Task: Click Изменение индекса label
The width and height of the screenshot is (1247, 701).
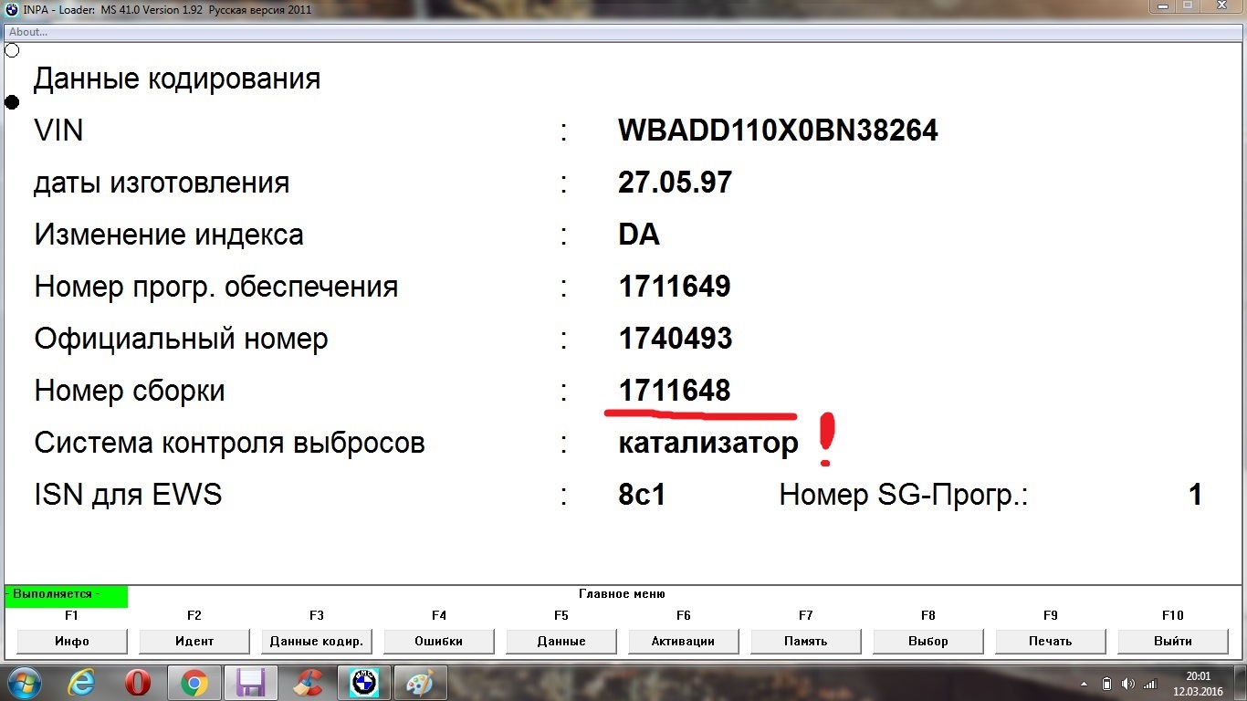Action: tap(169, 235)
